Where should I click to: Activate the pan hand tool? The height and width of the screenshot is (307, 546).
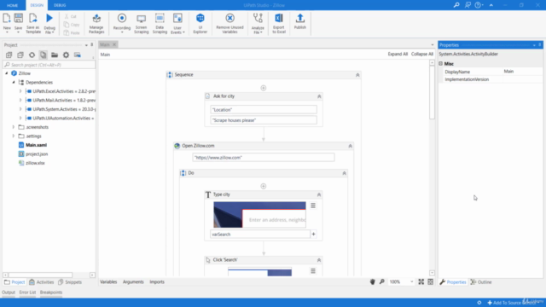373,282
